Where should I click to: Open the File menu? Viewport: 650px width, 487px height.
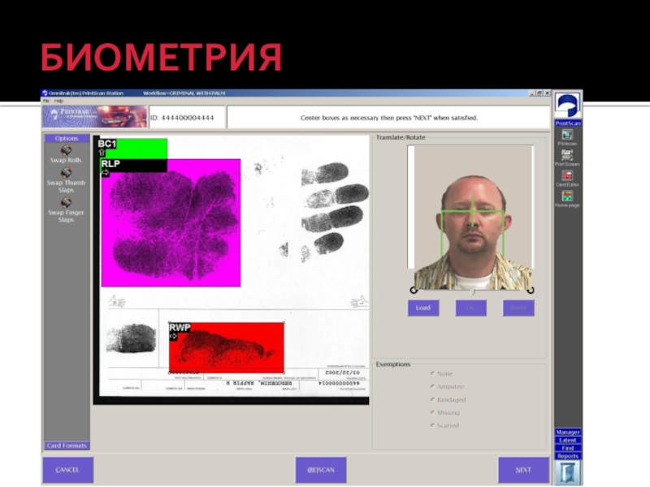(x=46, y=101)
